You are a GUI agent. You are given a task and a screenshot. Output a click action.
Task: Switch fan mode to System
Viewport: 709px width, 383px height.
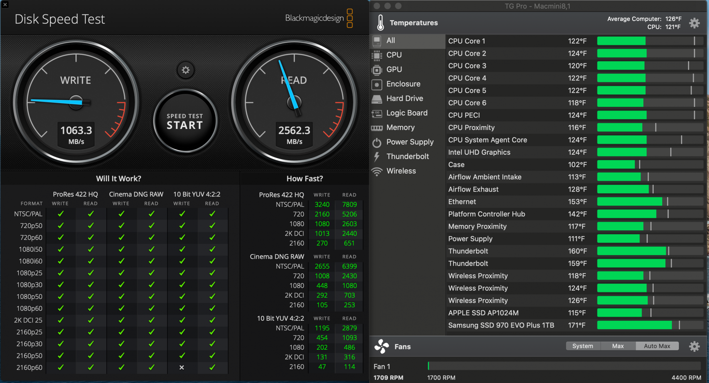click(x=583, y=346)
